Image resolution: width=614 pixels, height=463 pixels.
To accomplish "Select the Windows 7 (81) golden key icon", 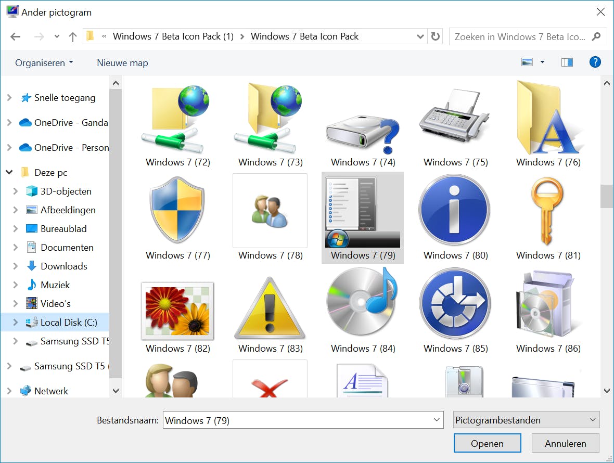I will 547,211.
